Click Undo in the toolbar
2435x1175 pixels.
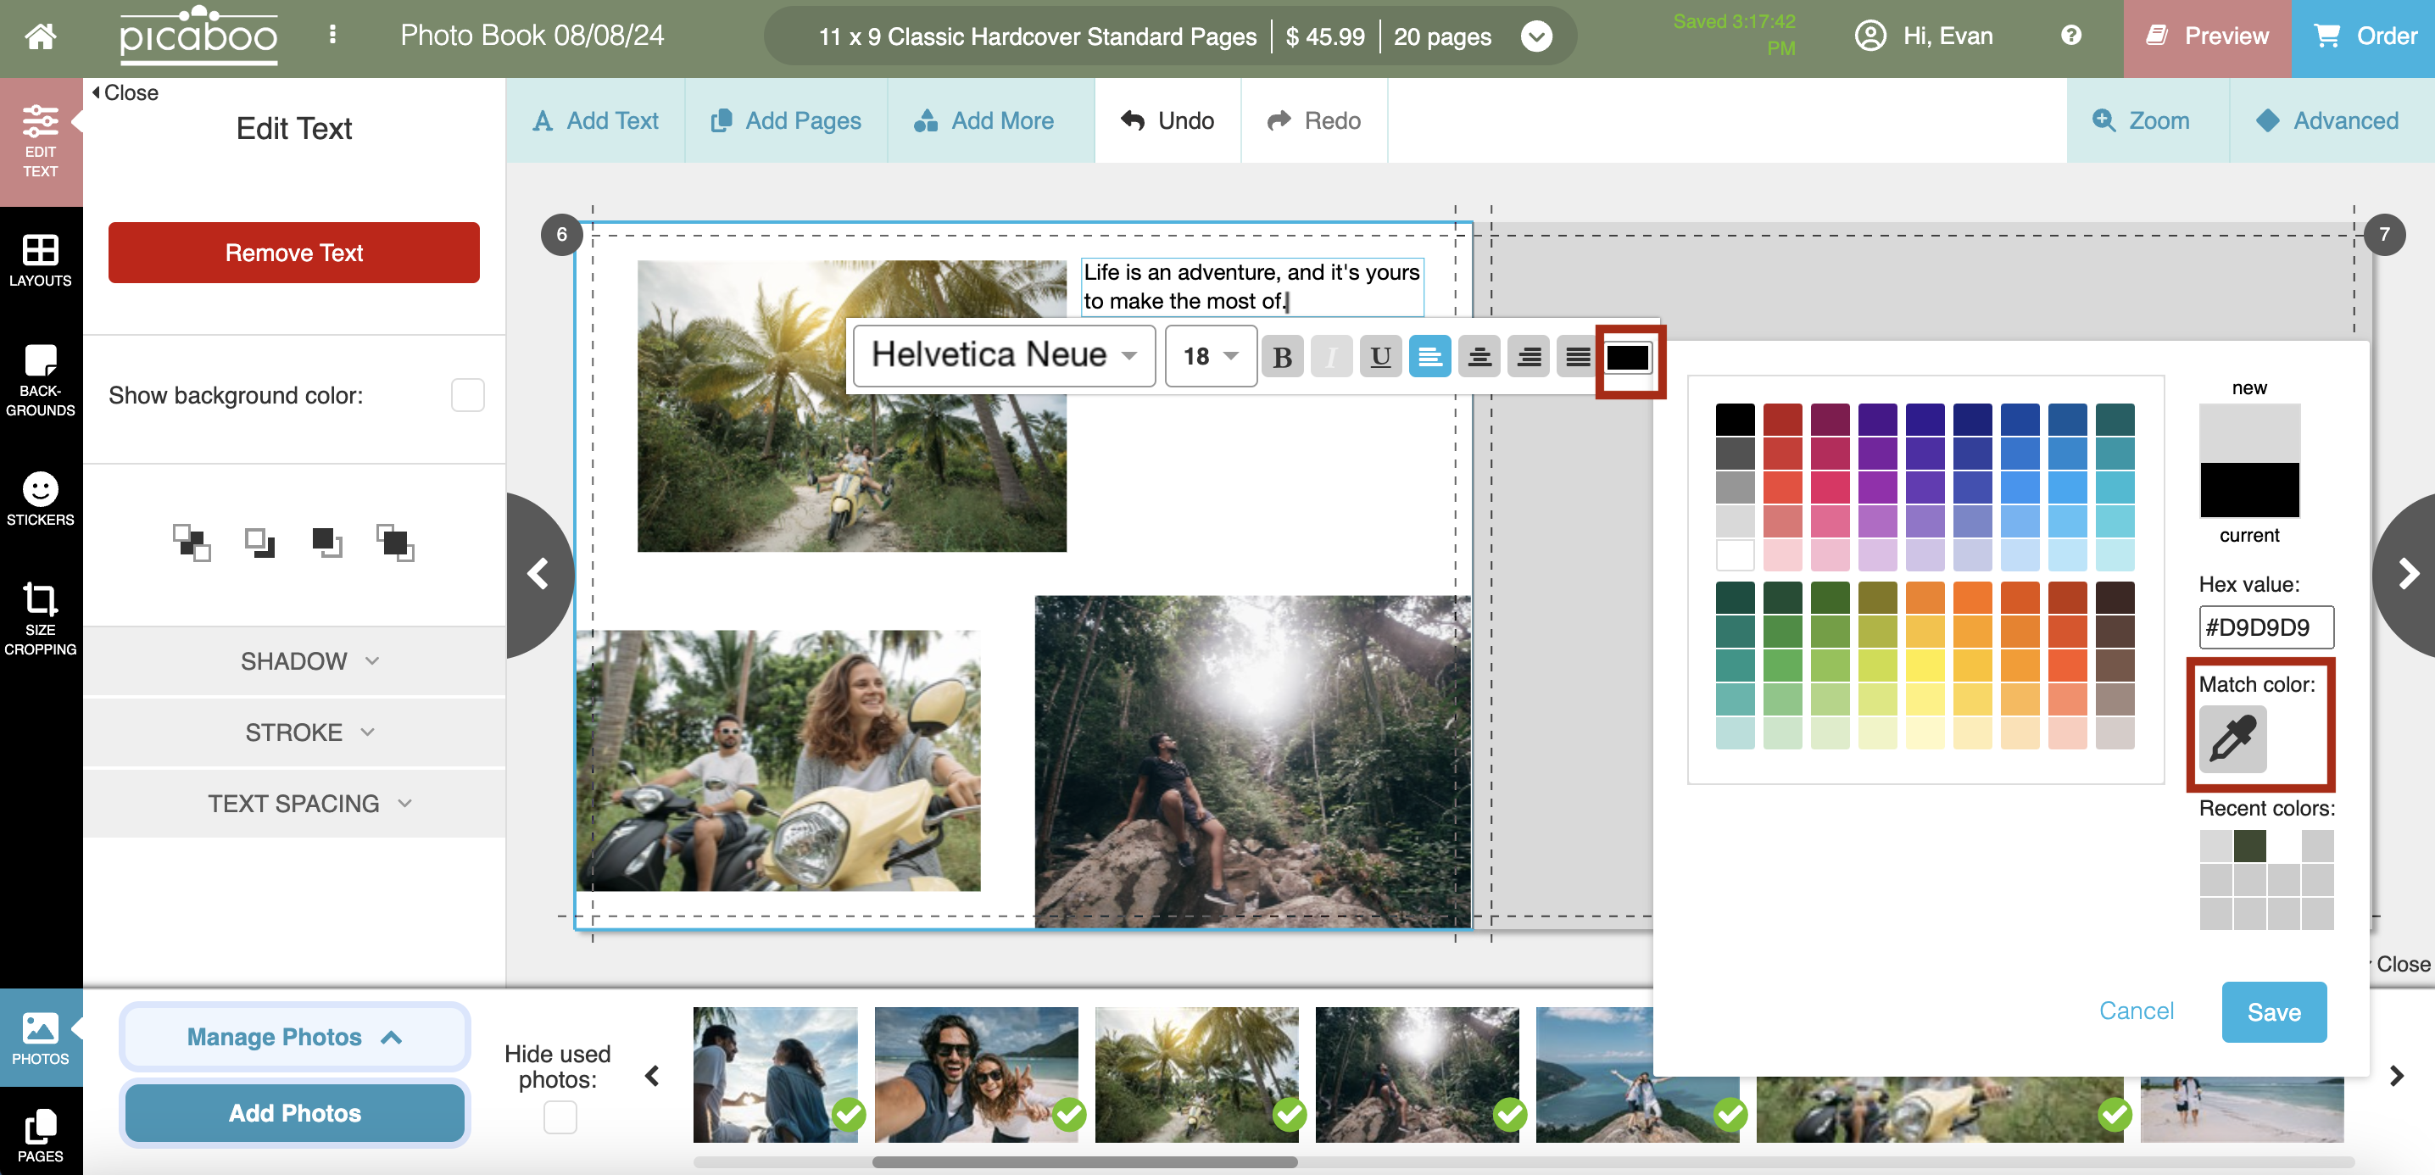(1167, 121)
